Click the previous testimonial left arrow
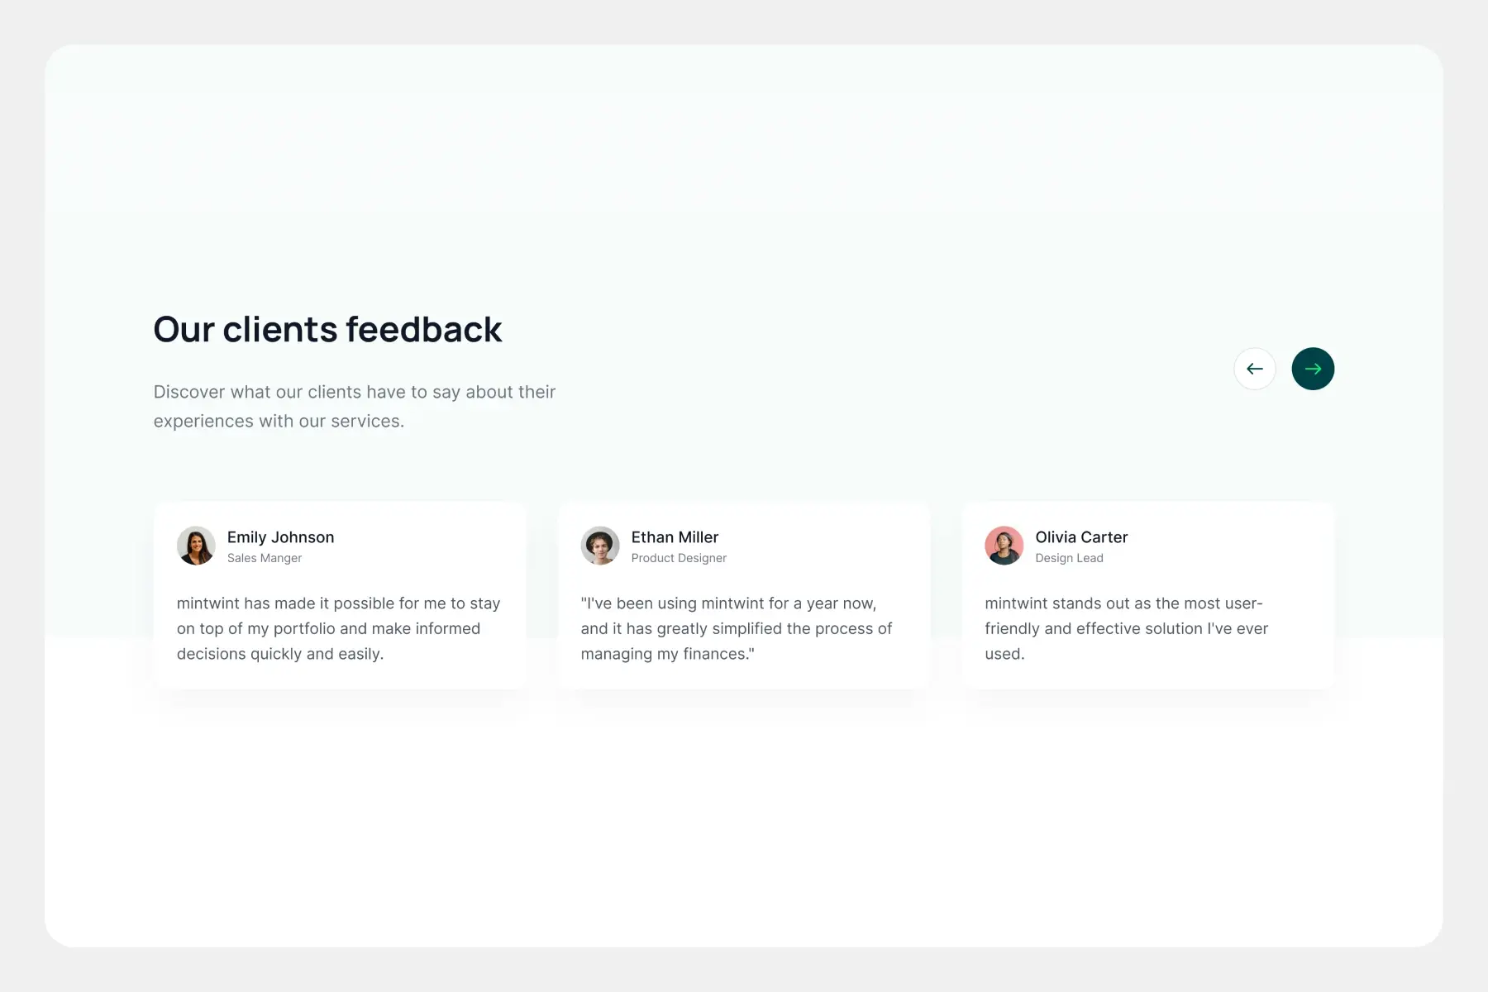This screenshot has height=992, width=1488. (1254, 369)
